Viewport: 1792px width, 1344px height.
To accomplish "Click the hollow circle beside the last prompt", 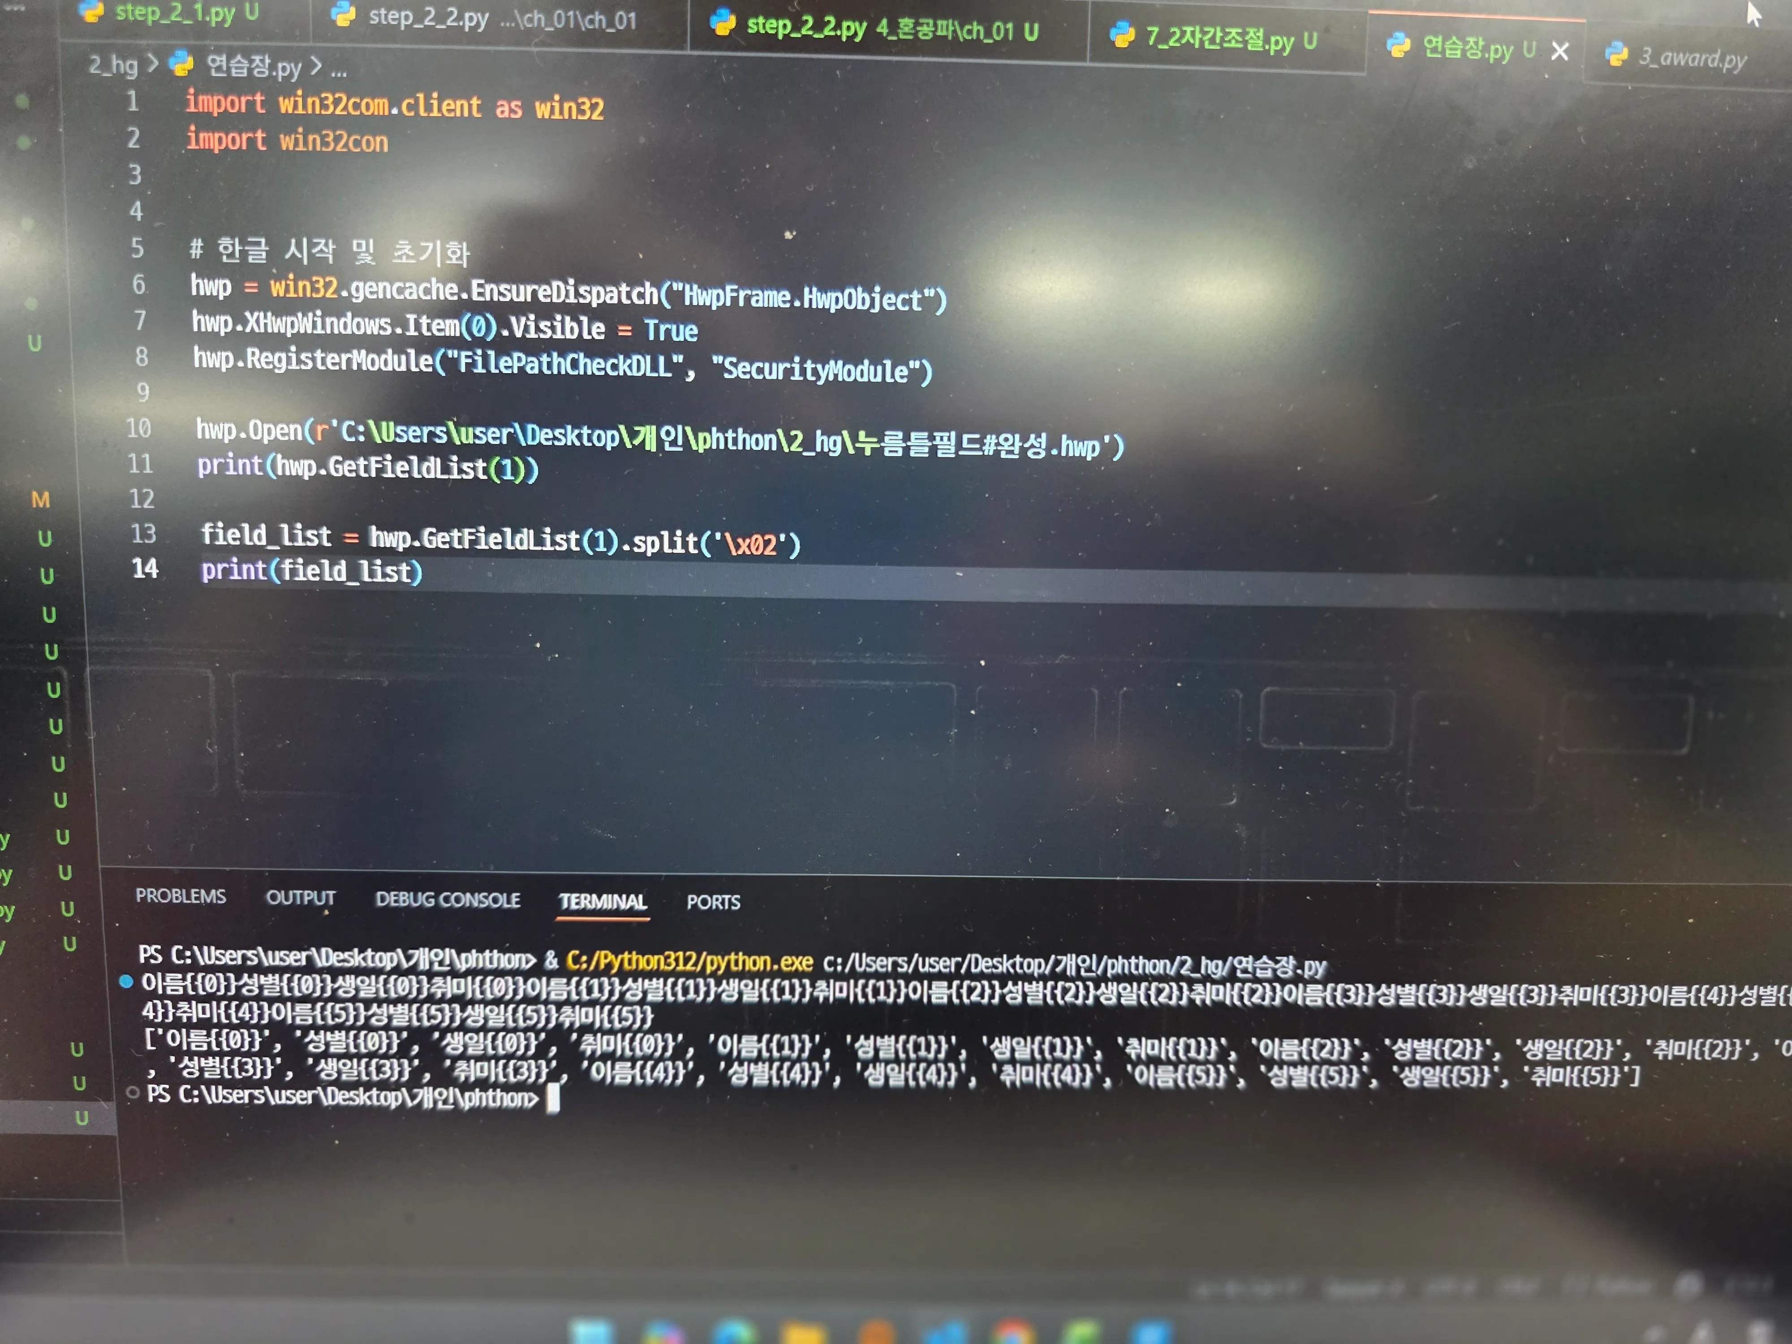I will point(133,1093).
